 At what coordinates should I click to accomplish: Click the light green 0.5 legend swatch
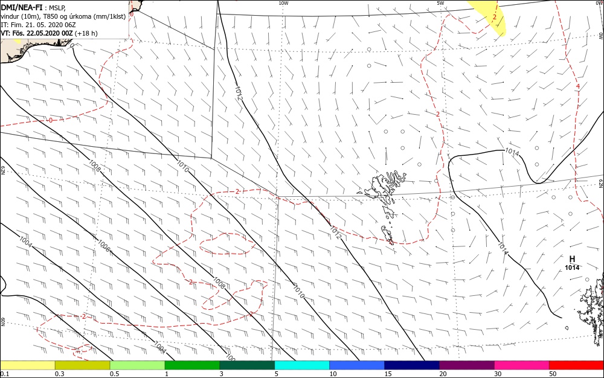138,365
